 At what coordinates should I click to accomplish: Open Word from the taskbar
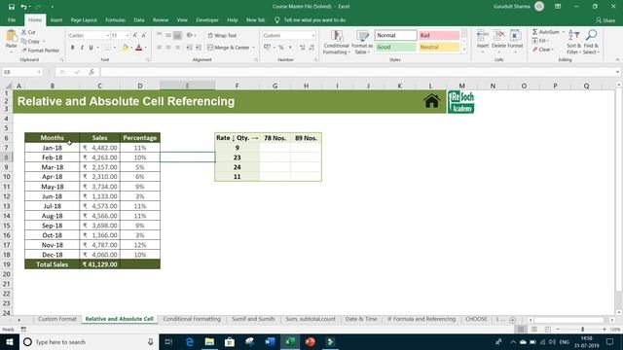pos(270,341)
